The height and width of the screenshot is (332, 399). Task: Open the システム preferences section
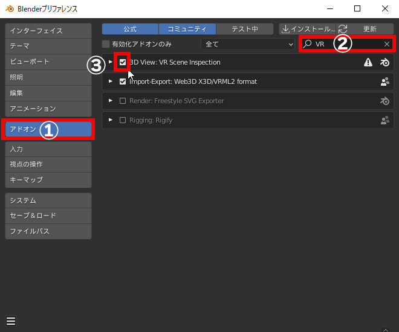coord(48,200)
